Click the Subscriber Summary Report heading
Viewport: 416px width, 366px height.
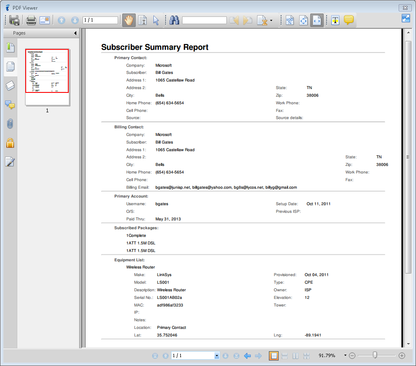(x=155, y=47)
